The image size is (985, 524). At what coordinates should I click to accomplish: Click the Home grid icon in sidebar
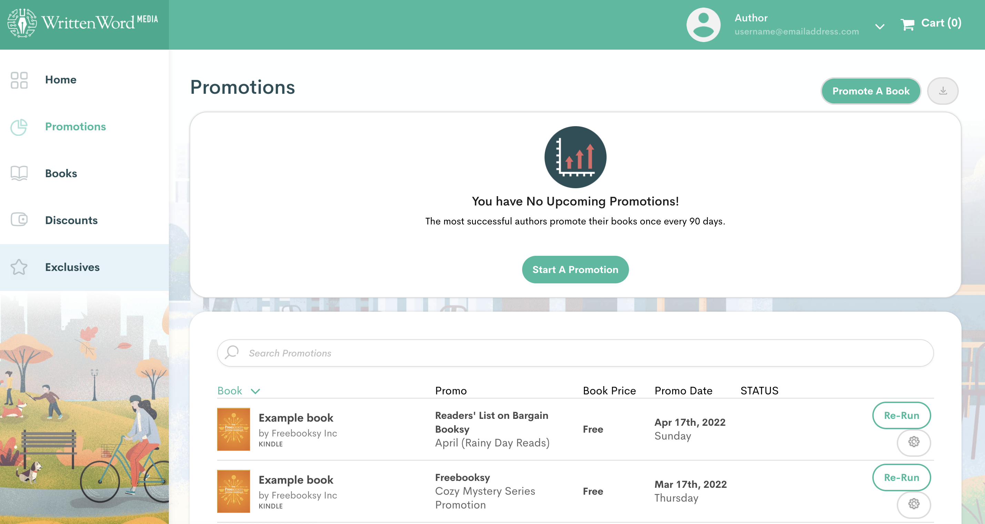pyautogui.click(x=19, y=80)
